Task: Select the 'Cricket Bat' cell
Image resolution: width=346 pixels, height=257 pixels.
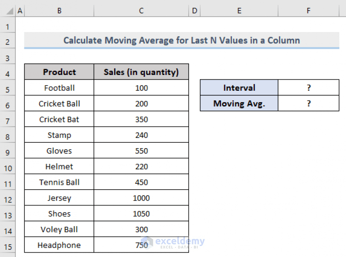Action: point(59,119)
